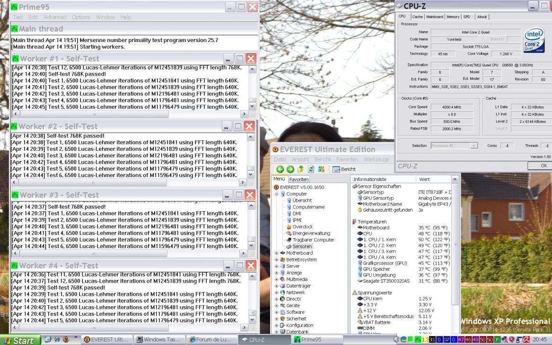Screen dimensions: 552x345
Task: Select the Übersicht item in EVEREST tree
Action: pyautogui.click(x=302, y=200)
